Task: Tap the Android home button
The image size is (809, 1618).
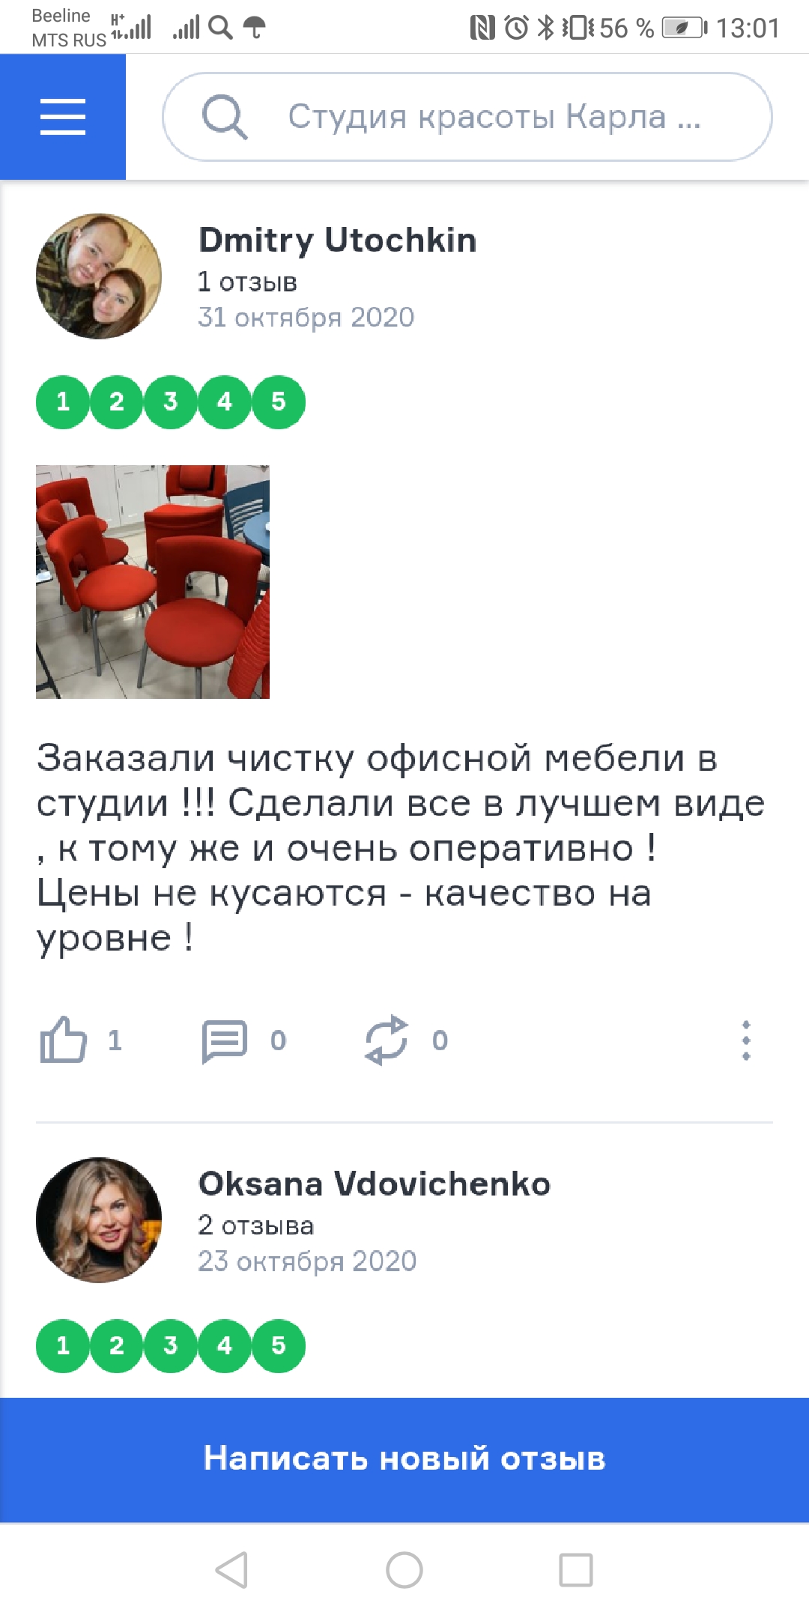Action: click(x=404, y=1569)
